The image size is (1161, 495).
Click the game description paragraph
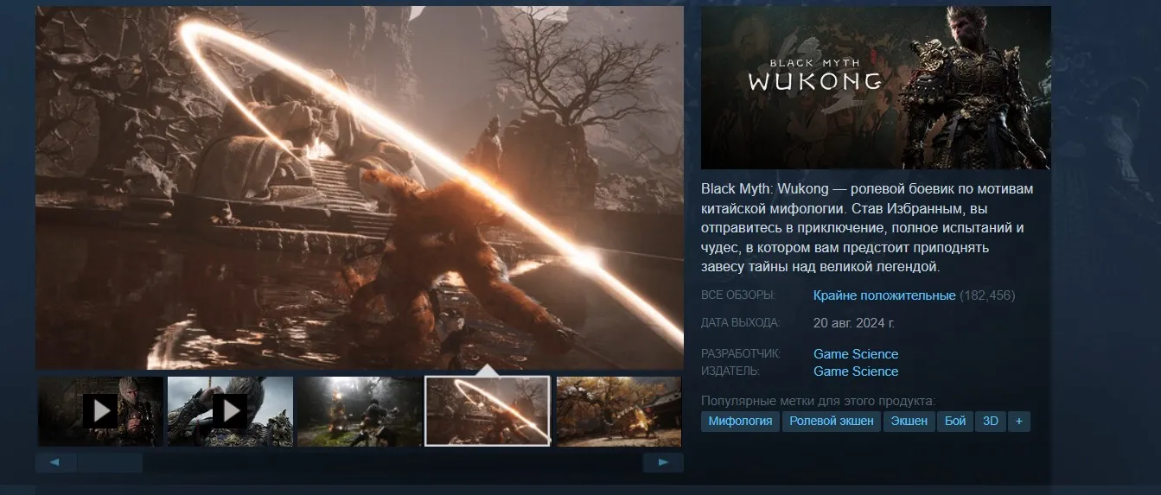coord(867,228)
